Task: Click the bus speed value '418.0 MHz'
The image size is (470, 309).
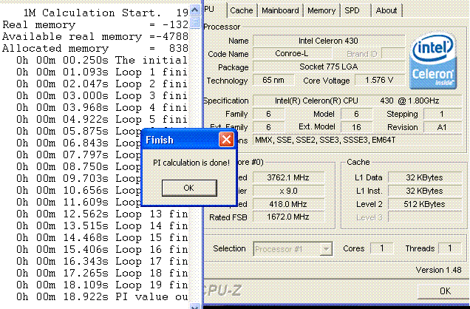Action: (x=288, y=204)
